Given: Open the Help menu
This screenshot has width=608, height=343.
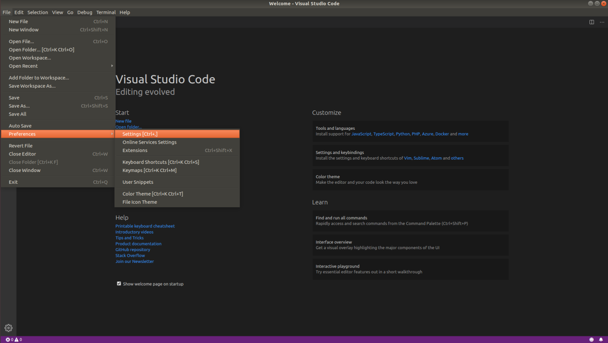Looking at the screenshot, I should 124,12.
